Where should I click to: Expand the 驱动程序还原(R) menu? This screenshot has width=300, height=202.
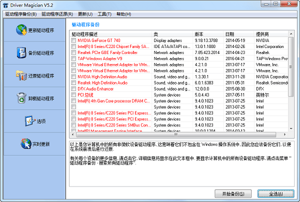58,14
